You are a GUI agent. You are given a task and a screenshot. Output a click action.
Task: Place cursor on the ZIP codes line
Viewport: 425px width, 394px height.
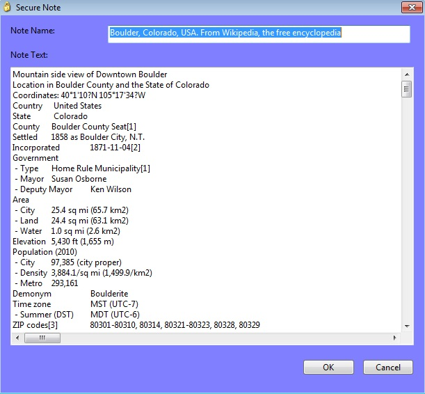136,325
